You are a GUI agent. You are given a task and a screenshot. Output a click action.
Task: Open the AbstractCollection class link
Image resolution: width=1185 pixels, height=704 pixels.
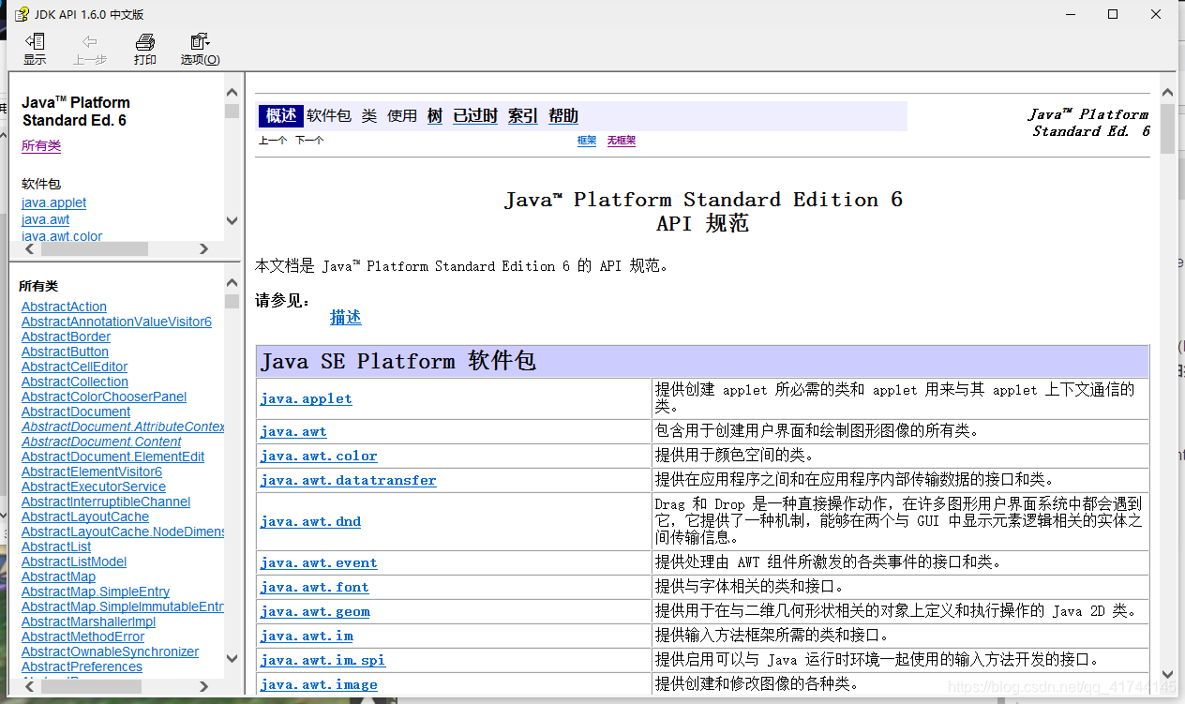click(75, 382)
